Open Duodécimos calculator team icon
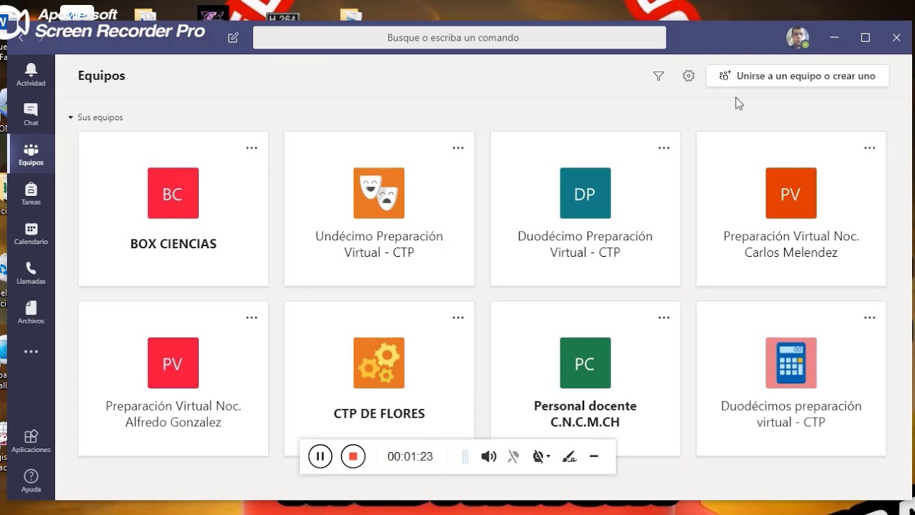The width and height of the screenshot is (915, 515). (x=791, y=363)
